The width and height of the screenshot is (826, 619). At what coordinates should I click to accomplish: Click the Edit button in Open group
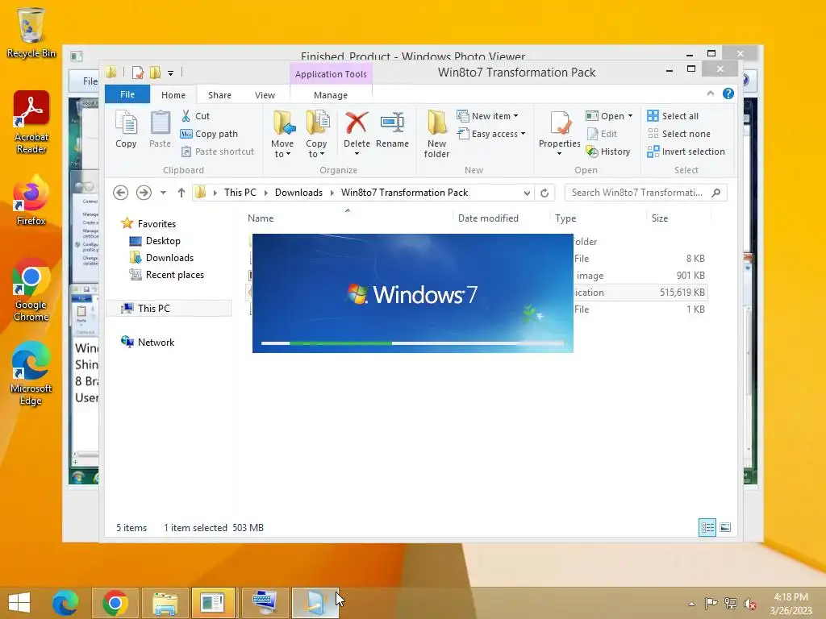point(602,134)
